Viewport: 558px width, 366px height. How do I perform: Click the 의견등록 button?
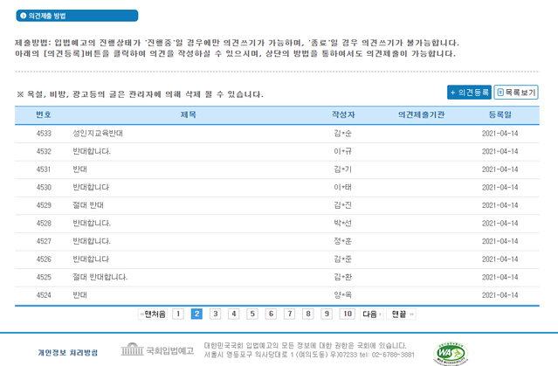click(x=469, y=93)
